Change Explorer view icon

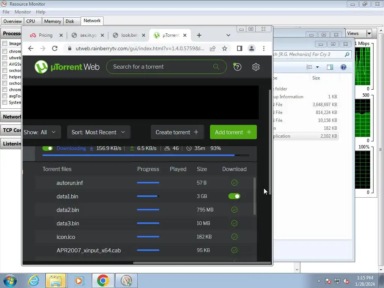coord(309,67)
